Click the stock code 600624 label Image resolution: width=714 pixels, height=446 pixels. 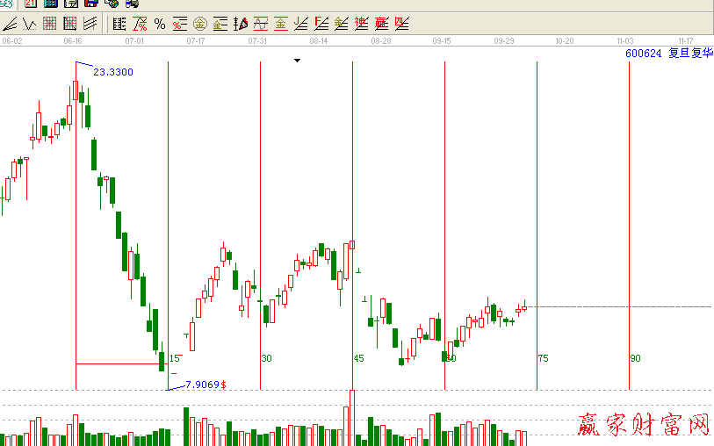643,54
